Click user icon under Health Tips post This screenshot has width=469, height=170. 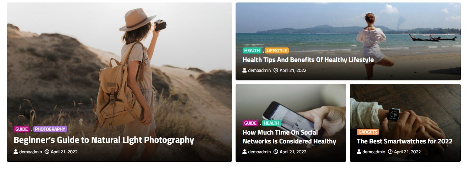coord(244,70)
